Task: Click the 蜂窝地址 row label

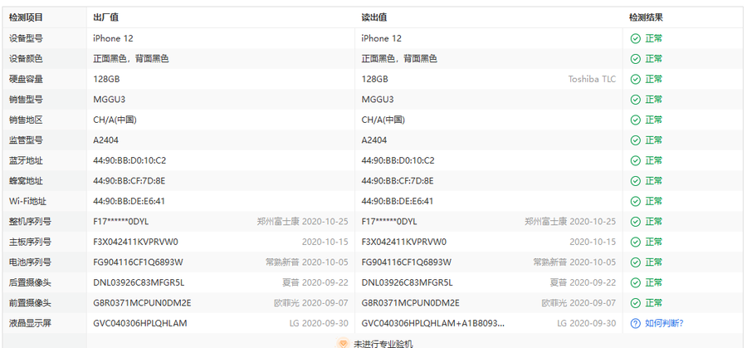Action: [26, 181]
